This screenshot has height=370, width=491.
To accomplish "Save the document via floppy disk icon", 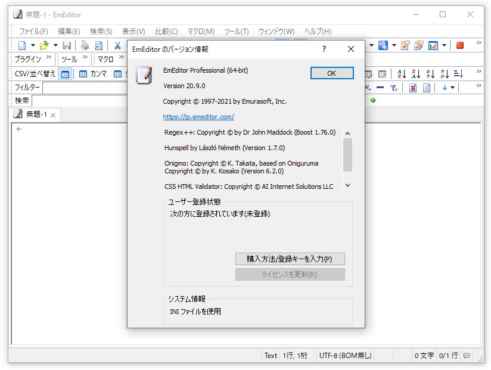I will point(67,44).
